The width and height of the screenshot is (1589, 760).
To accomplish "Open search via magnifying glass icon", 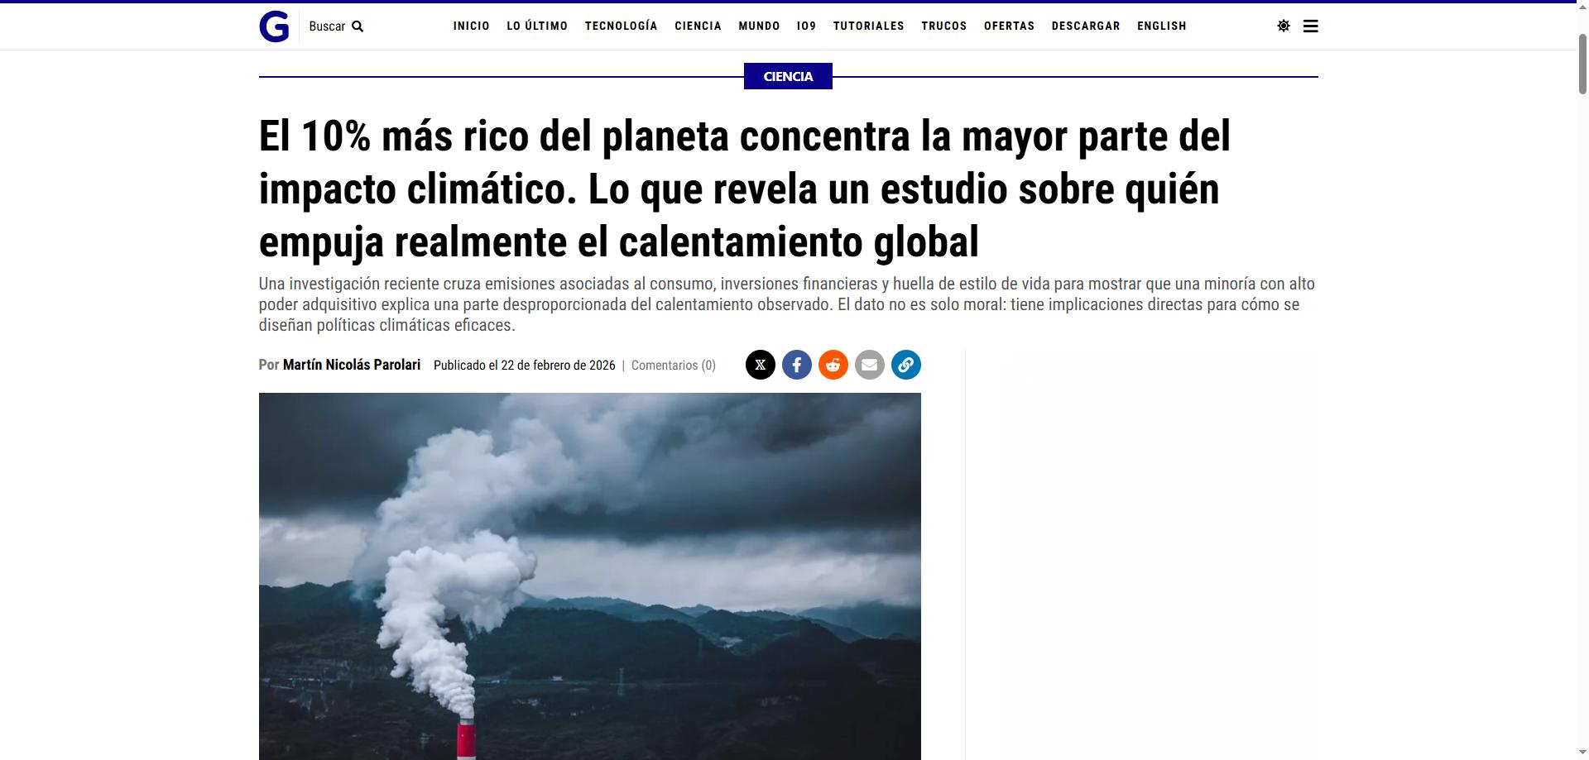I will (x=358, y=26).
